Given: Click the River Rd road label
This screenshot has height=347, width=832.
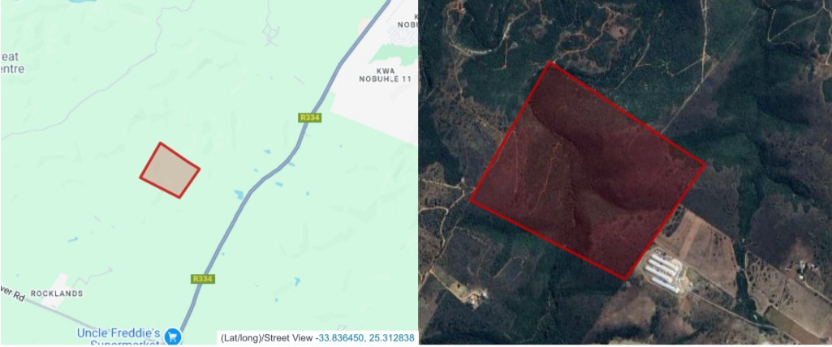Looking at the screenshot, I should (12, 298).
